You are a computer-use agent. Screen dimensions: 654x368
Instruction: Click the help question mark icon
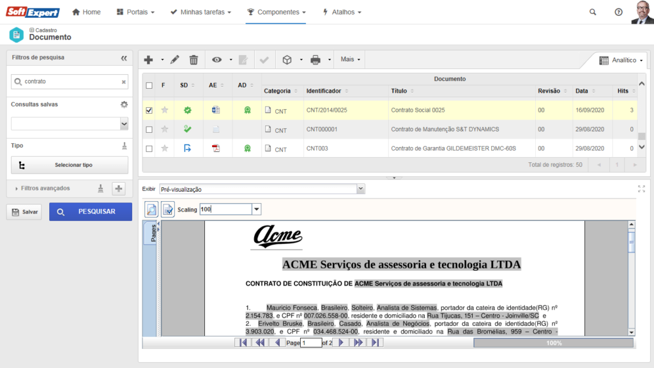618,12
